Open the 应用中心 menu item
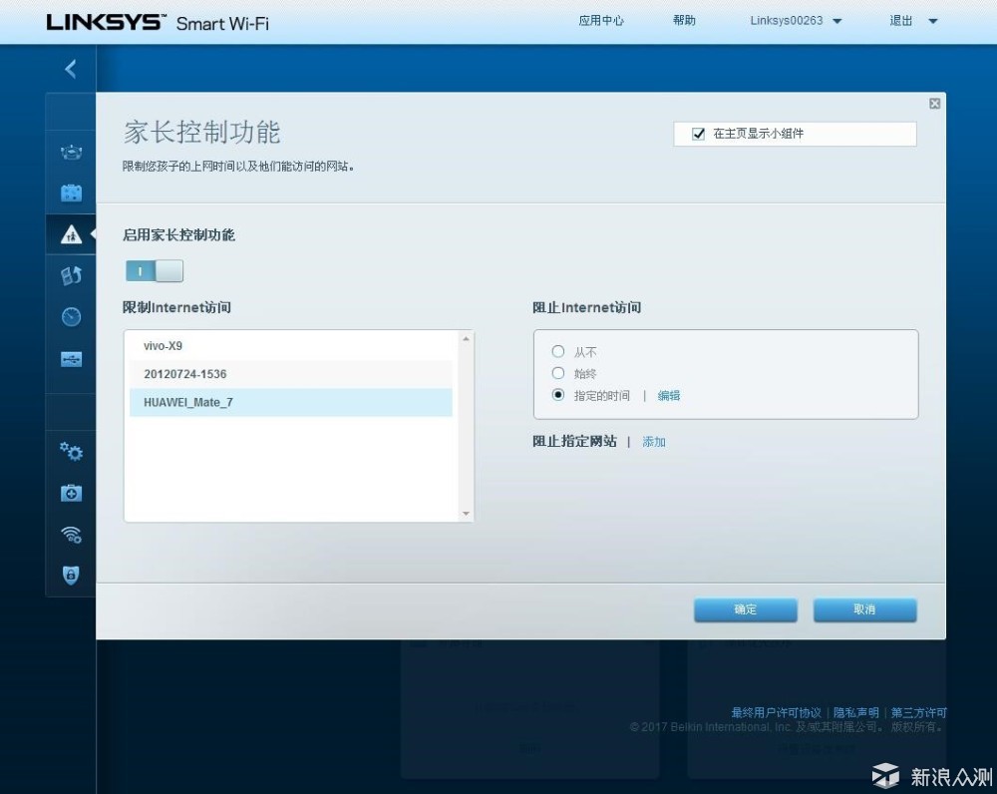 (x=601, y=20)
